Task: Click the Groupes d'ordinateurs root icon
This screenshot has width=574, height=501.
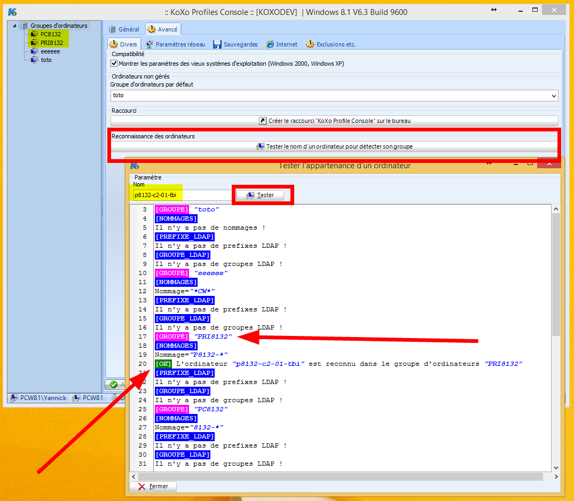Action: pos(24,26)
